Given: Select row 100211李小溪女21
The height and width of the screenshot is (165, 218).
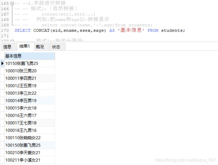Looking at the screenshot, I should coord(30,160).
